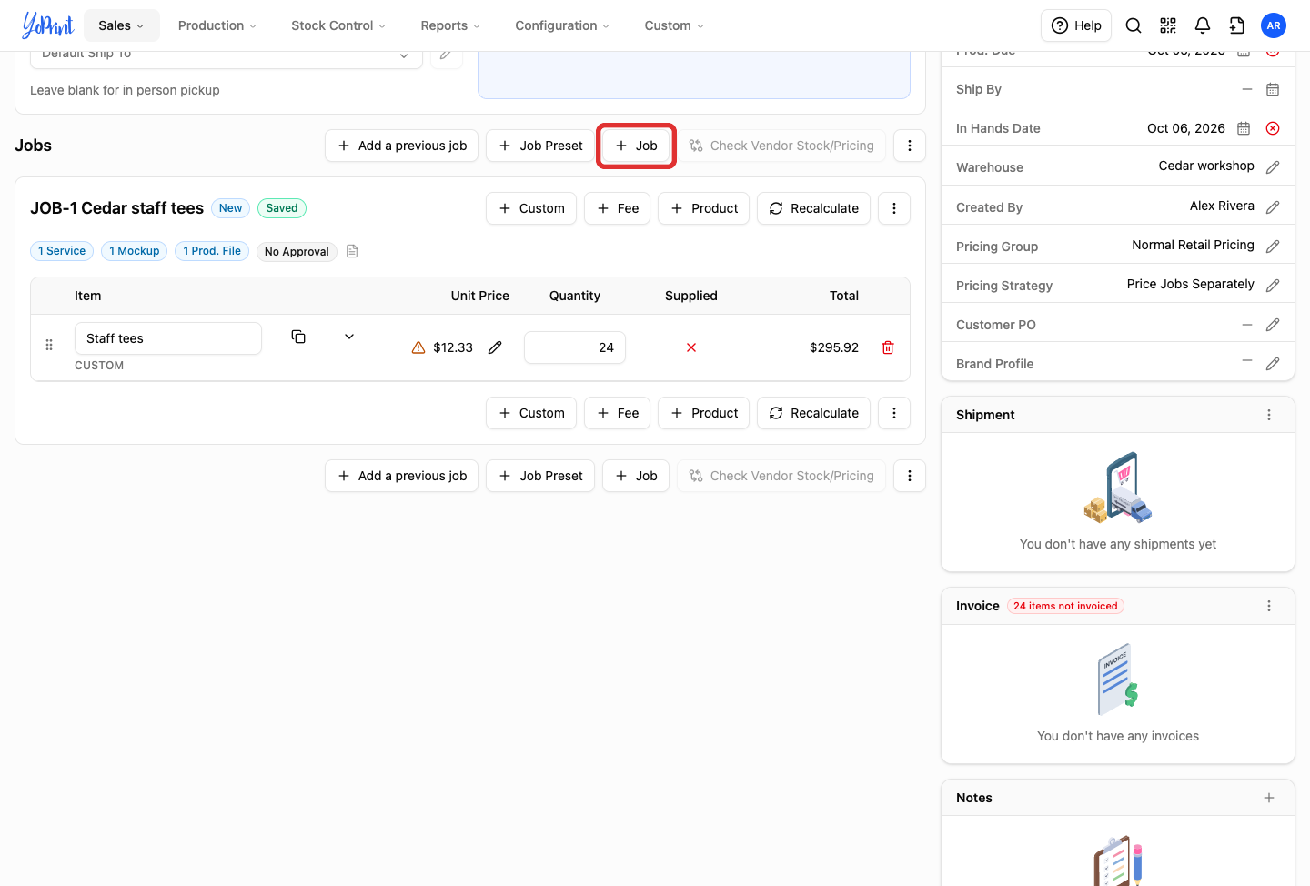The image size is (1310, 886).
Task: Click the 1 Mockup badge
Action: 135,251
